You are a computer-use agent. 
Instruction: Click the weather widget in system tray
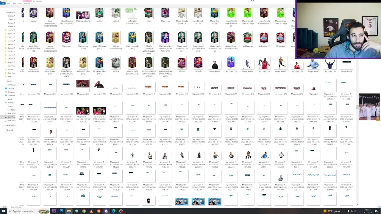332,211
